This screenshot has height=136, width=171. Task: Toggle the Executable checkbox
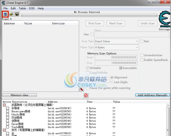pos(121,68)
